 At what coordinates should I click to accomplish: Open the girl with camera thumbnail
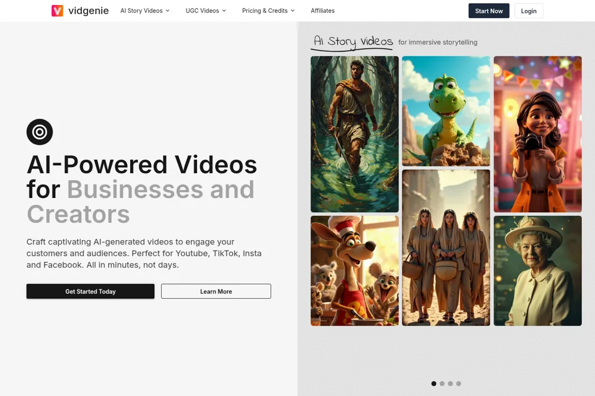537,134
